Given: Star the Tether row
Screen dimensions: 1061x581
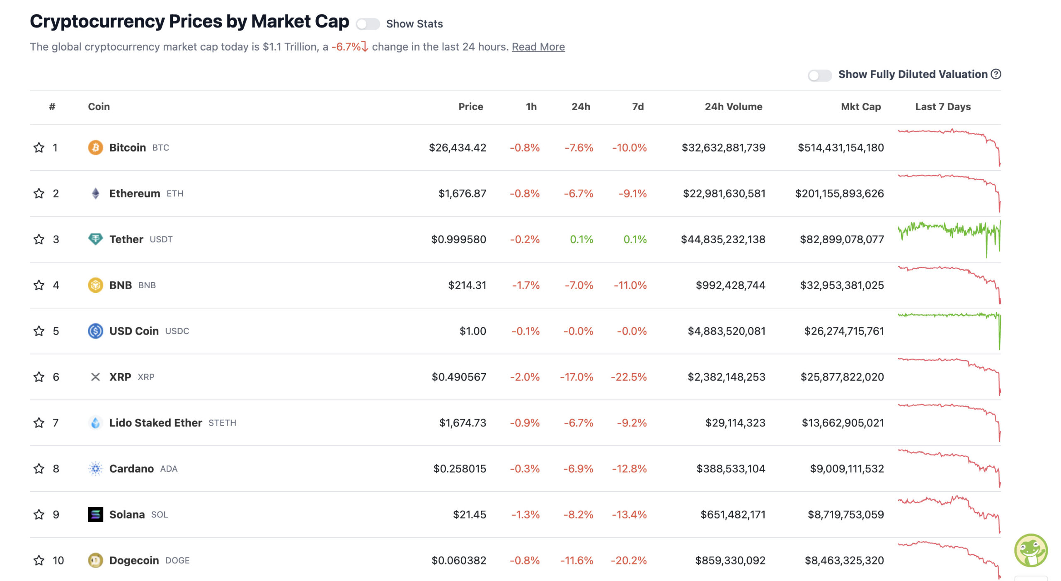Looking at the screenshot, I should pos(39,239).
